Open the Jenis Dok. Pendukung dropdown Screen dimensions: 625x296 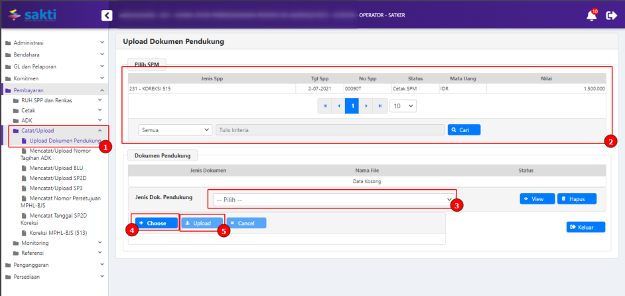(x=334, y=198)
